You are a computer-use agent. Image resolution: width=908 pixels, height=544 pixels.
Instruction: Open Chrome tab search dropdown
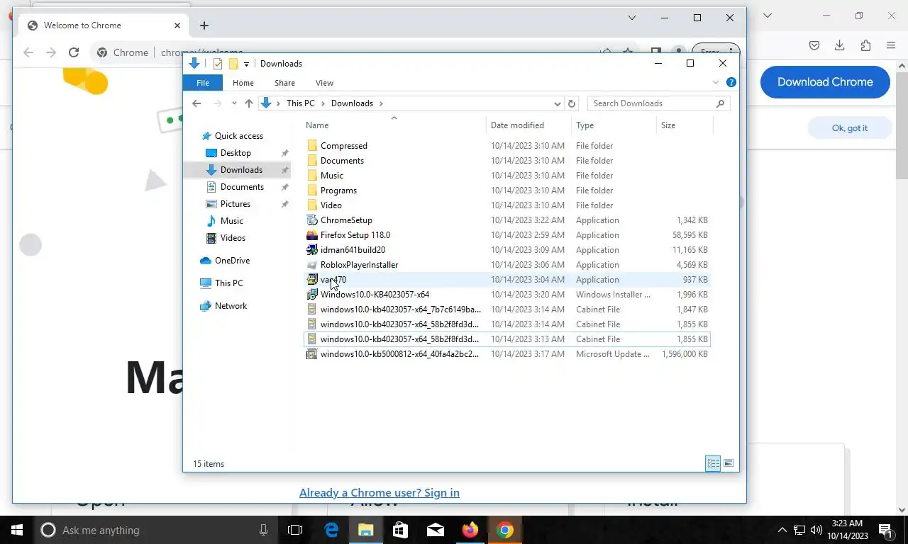632,18
